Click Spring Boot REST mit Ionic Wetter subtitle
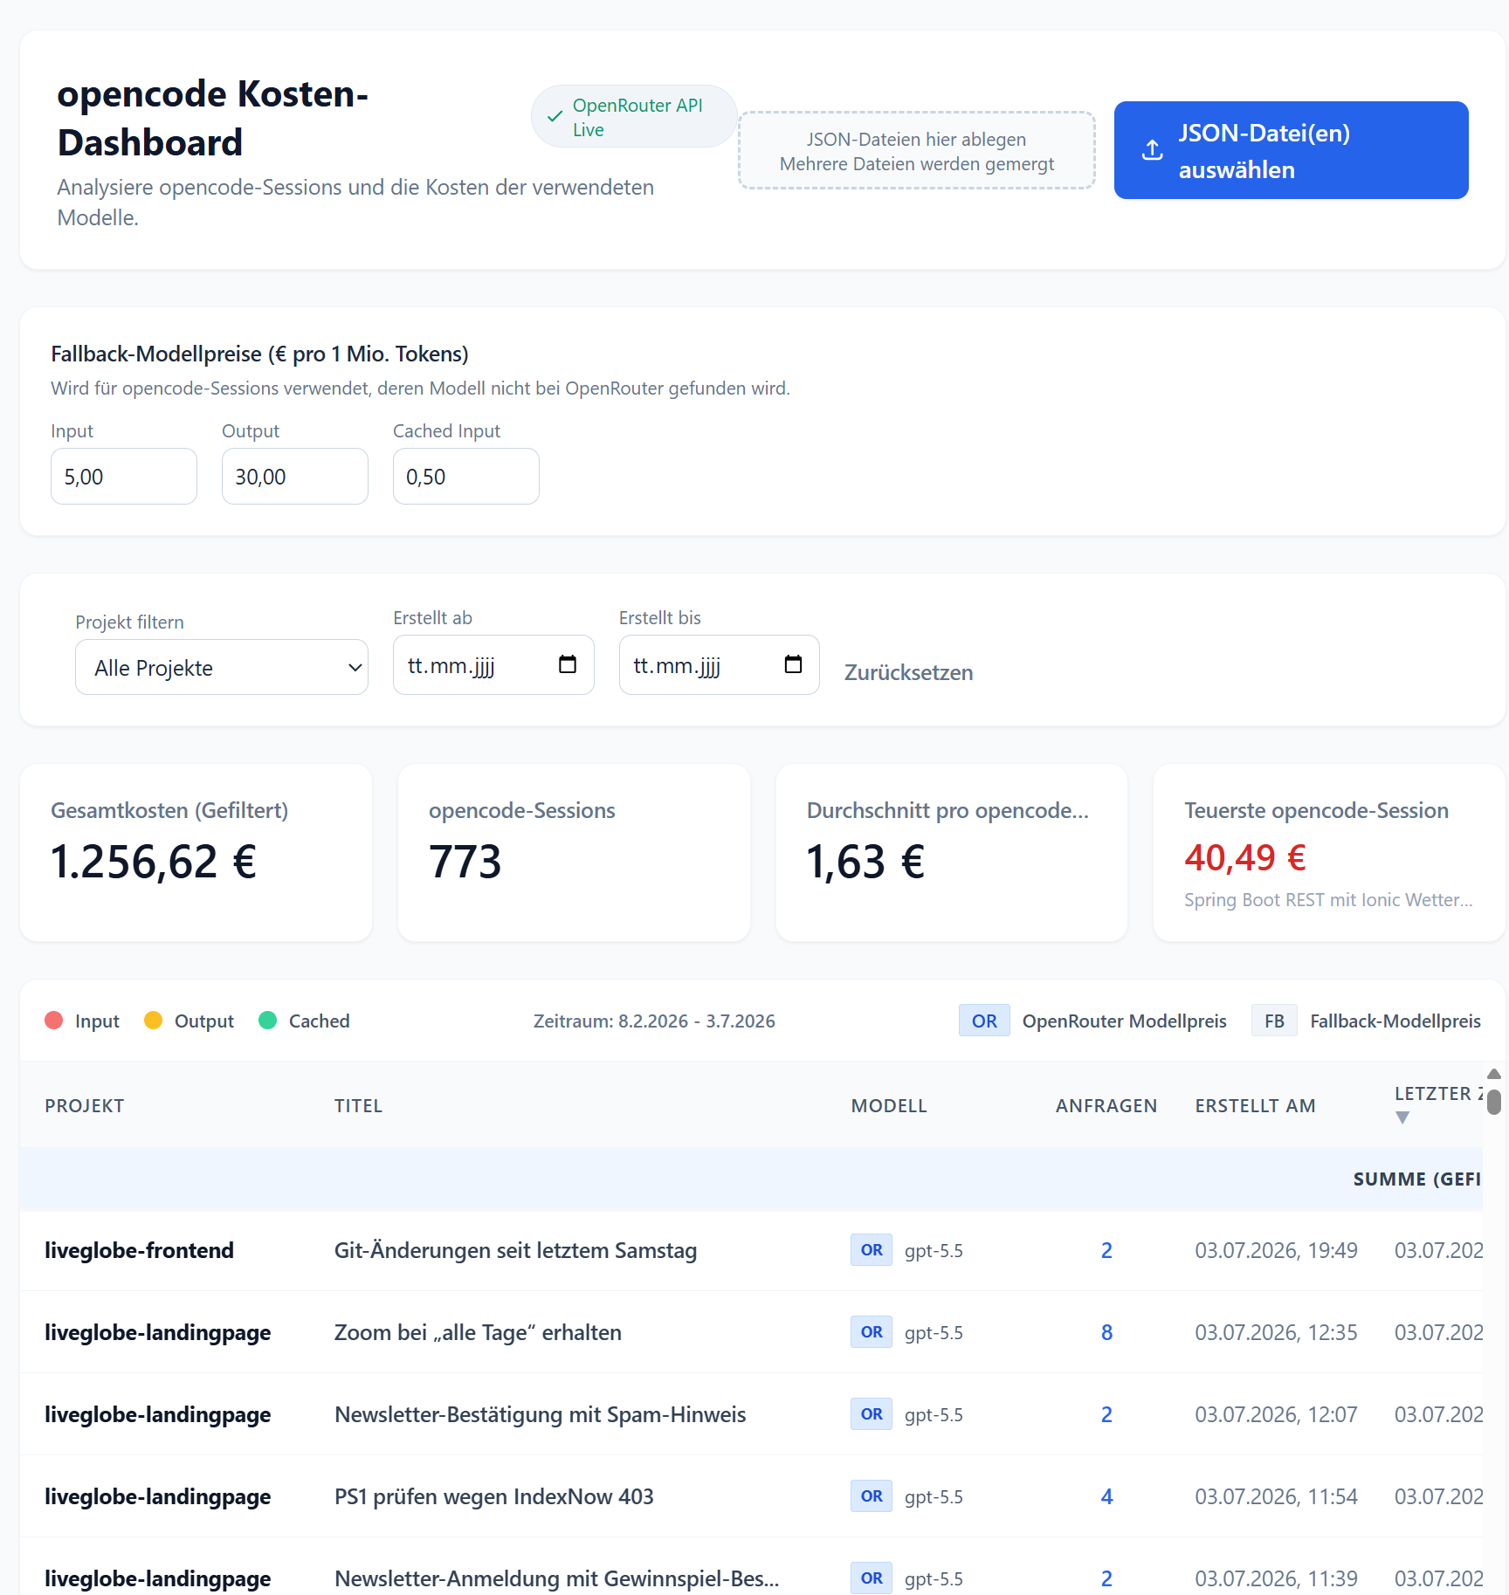This screenshot has height=1595, width=1509. click(1328, 899)
